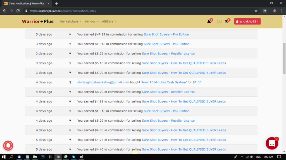Image resolution: width=286 pixels, height=160 pixels.
Task: Reload the WarriorPlus page
Action: tap(18, 11)
